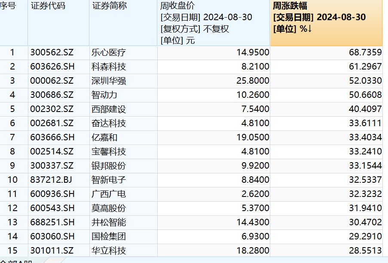This screenshot has width=388, height=263.
Task: Click the 证券简称 column header
Action: pyautogui.click(x=123, y=23)
